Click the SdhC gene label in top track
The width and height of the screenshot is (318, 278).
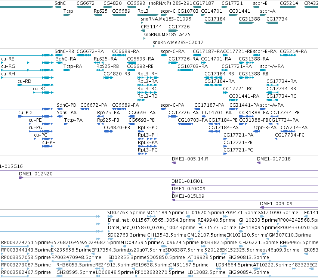coord(60,3)
